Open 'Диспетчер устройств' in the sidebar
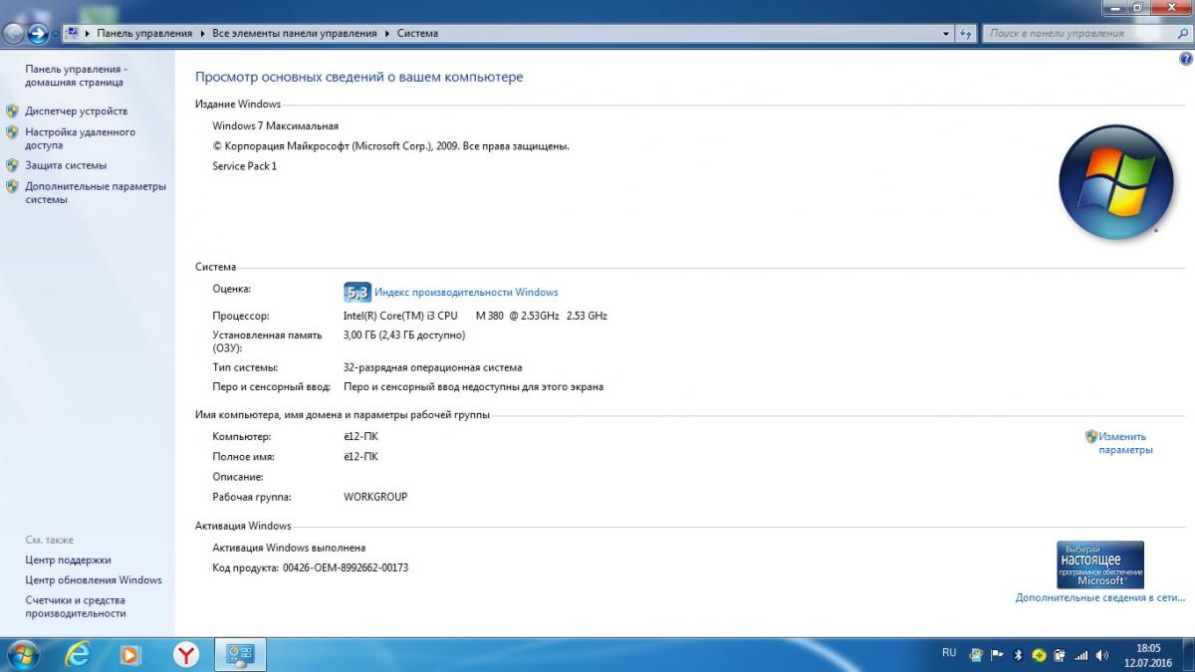Screen dimensions: 1195x672 click(77, 111)
